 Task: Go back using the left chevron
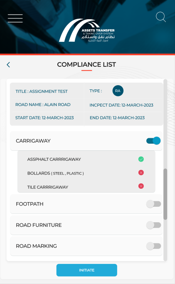pyautogui.click(x=8, y=65)
